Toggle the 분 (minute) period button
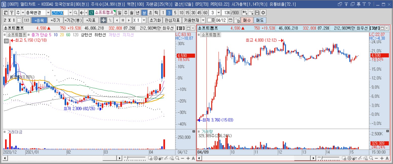 (x=144, y=13)
